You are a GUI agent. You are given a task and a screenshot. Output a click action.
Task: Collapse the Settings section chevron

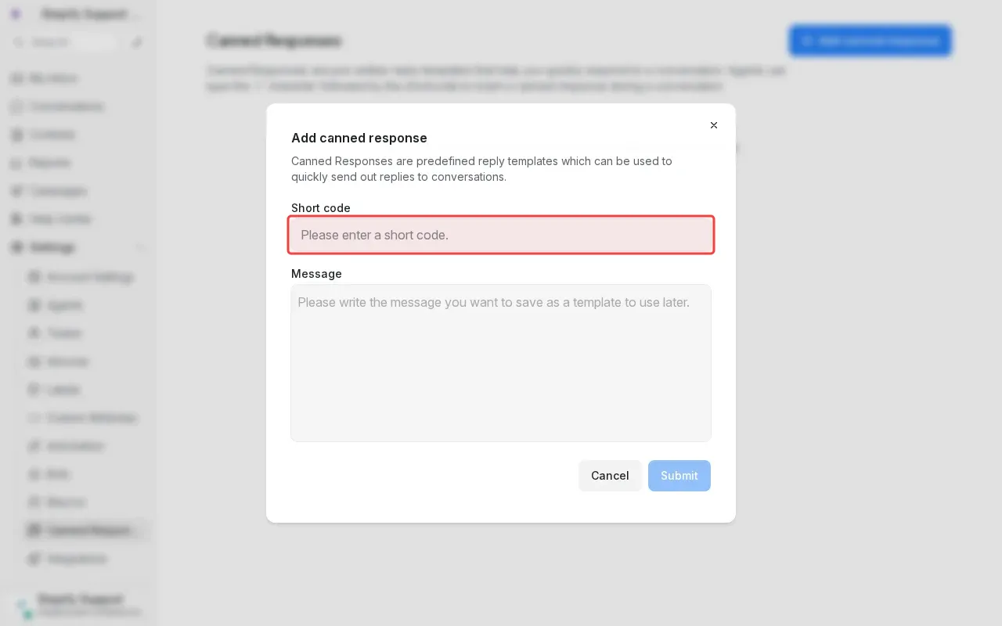tap(140, 247)
